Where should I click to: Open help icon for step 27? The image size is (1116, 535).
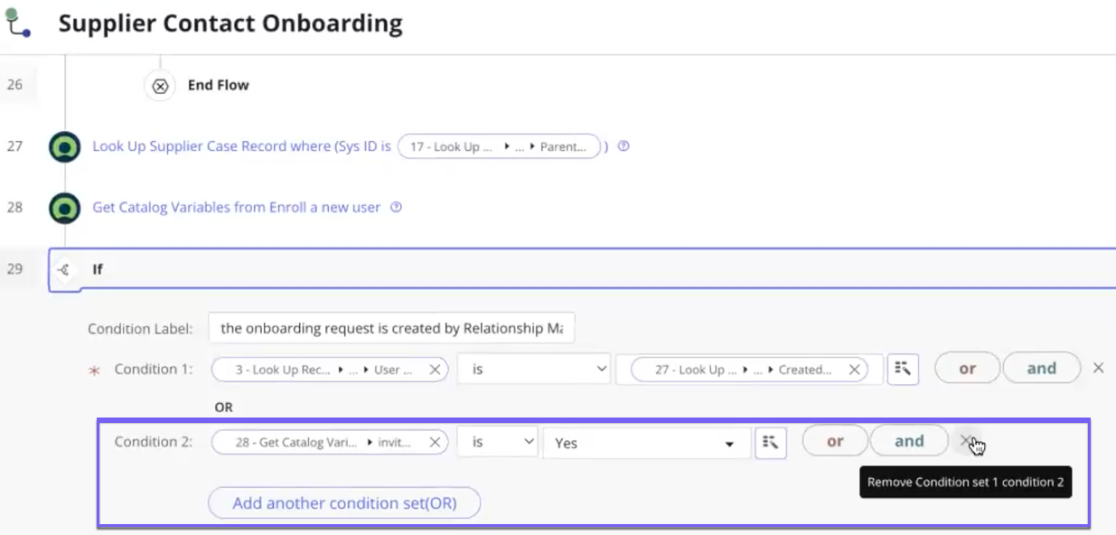click(623, 146)
